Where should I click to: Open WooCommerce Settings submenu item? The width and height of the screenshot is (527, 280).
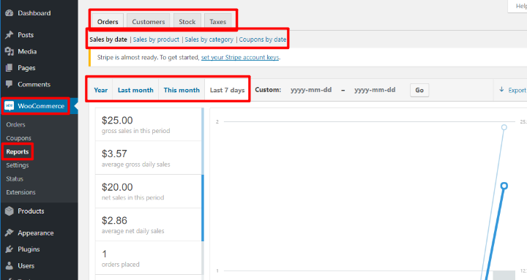coord(18,165)
